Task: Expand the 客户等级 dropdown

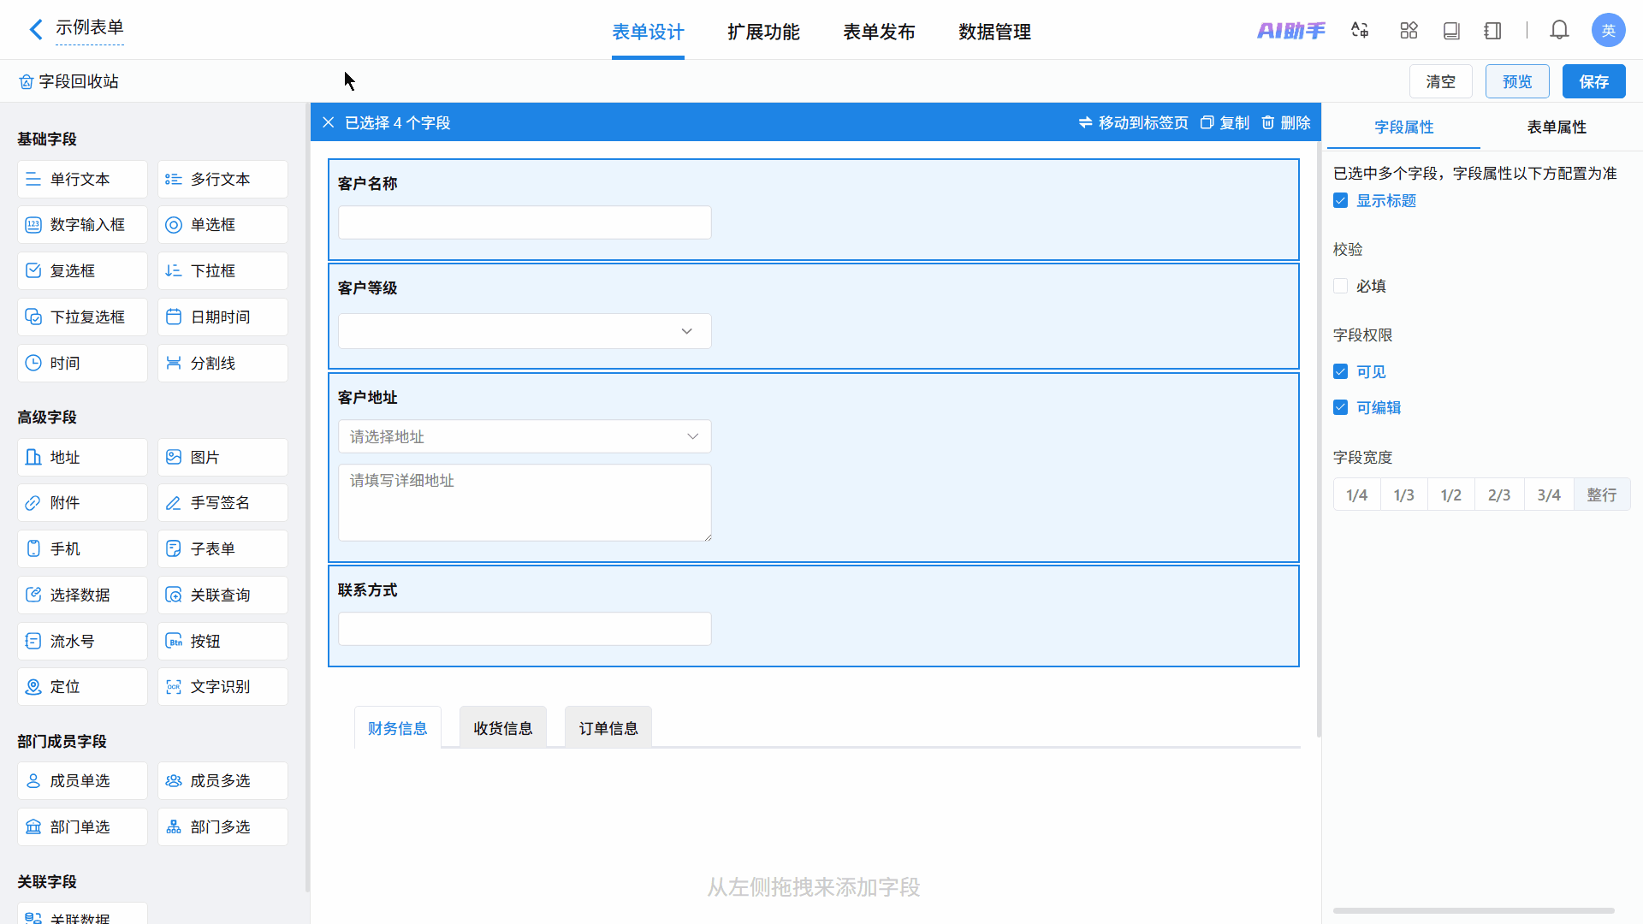Action: (525, 331)
